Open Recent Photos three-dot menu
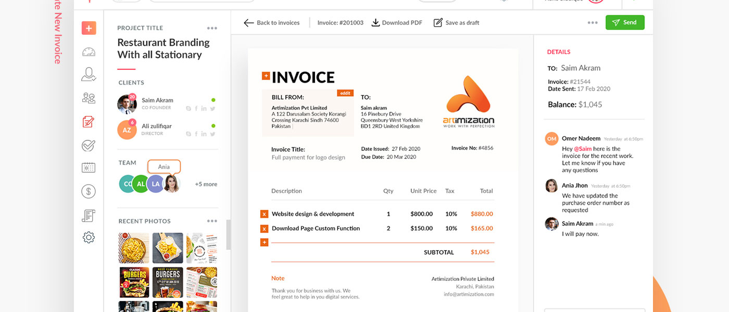This screenshot has width=729, height=312. [212, 221]
